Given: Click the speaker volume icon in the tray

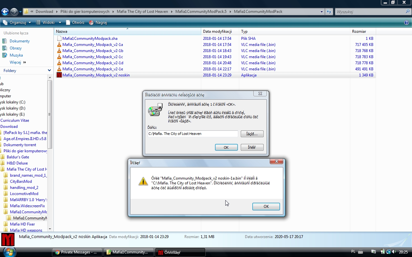Looking at the screenshot, I should (394, 252).
